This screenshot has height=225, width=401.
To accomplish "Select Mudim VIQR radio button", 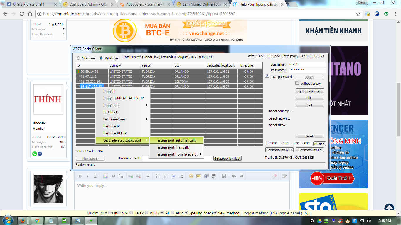I will (x=147, y=213).
